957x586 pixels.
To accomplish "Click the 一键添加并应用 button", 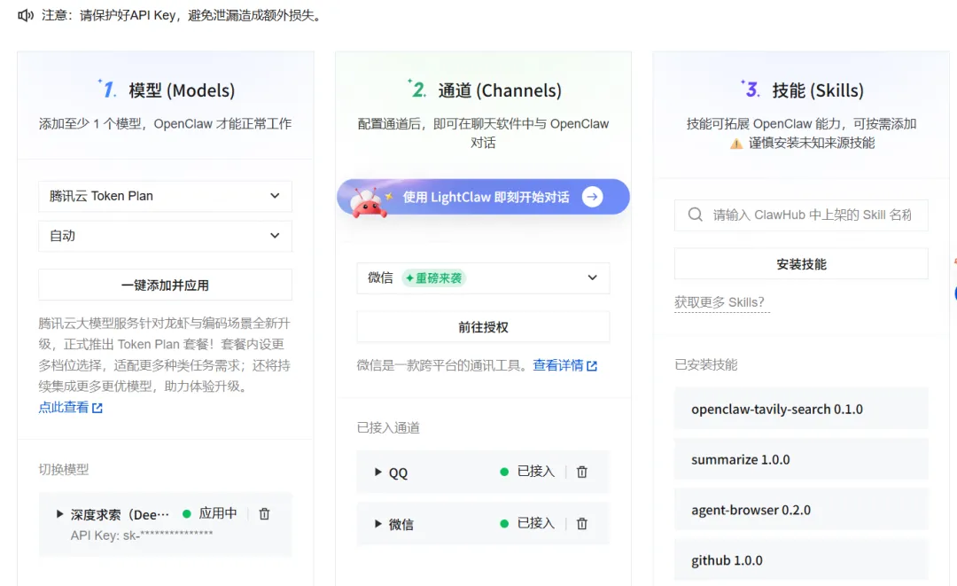I will click(x=166, y=285).
